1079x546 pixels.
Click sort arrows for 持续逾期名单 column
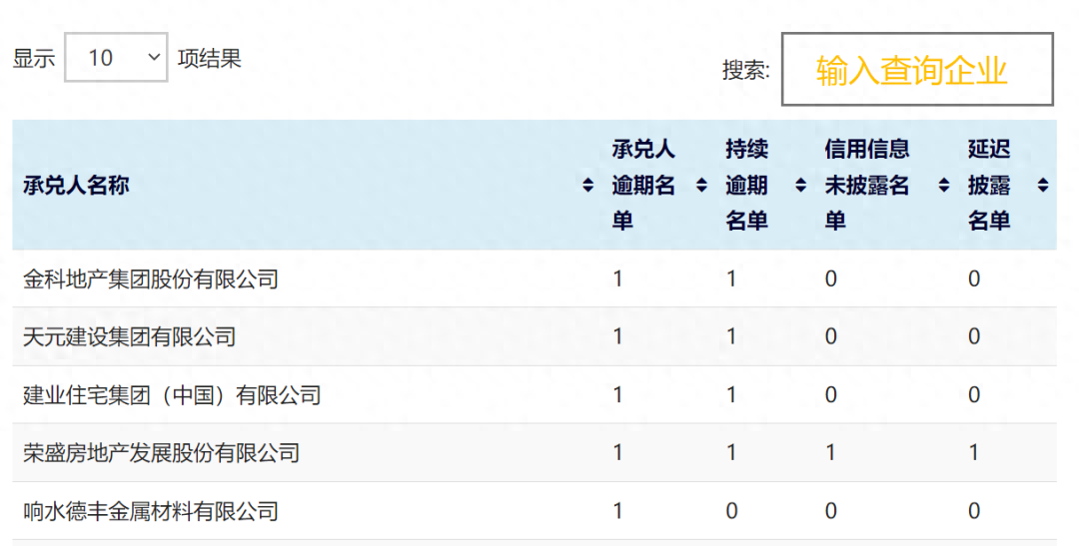[x=800, y=186]
